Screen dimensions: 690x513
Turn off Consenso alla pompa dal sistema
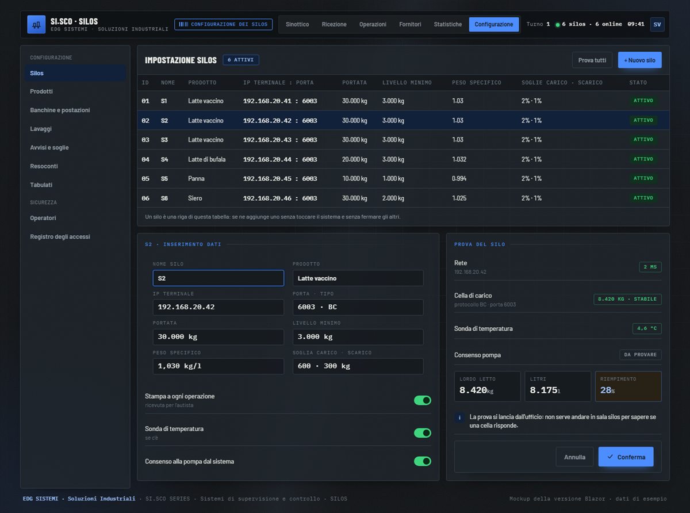[423, 461]
